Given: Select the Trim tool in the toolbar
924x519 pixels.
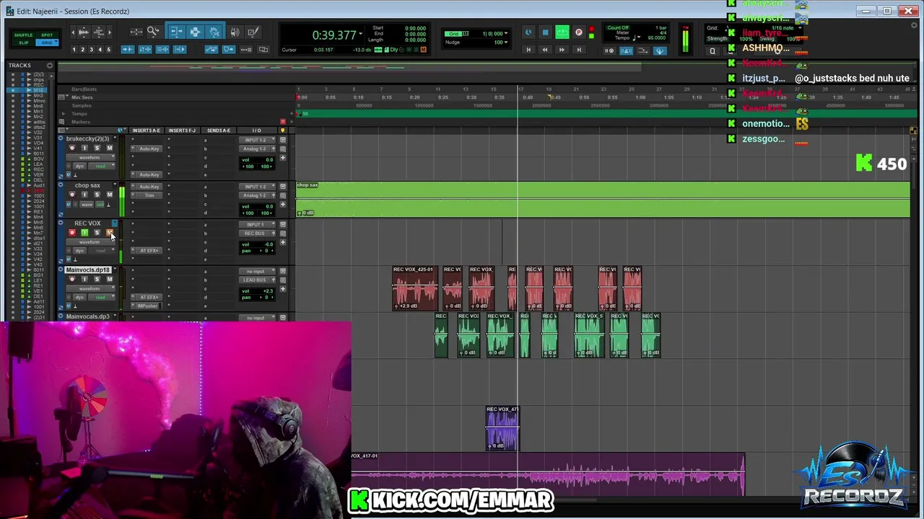Looking at the screenshot, I should (176, 32).
